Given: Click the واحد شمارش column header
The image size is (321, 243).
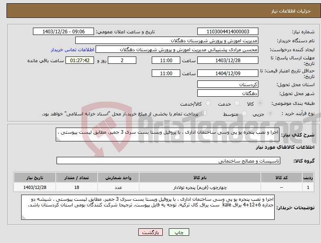Looking at the screenshot, I should click(x=118, y=178).
